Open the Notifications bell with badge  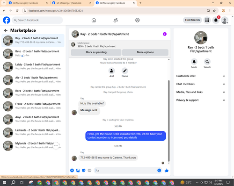(216, 20)
